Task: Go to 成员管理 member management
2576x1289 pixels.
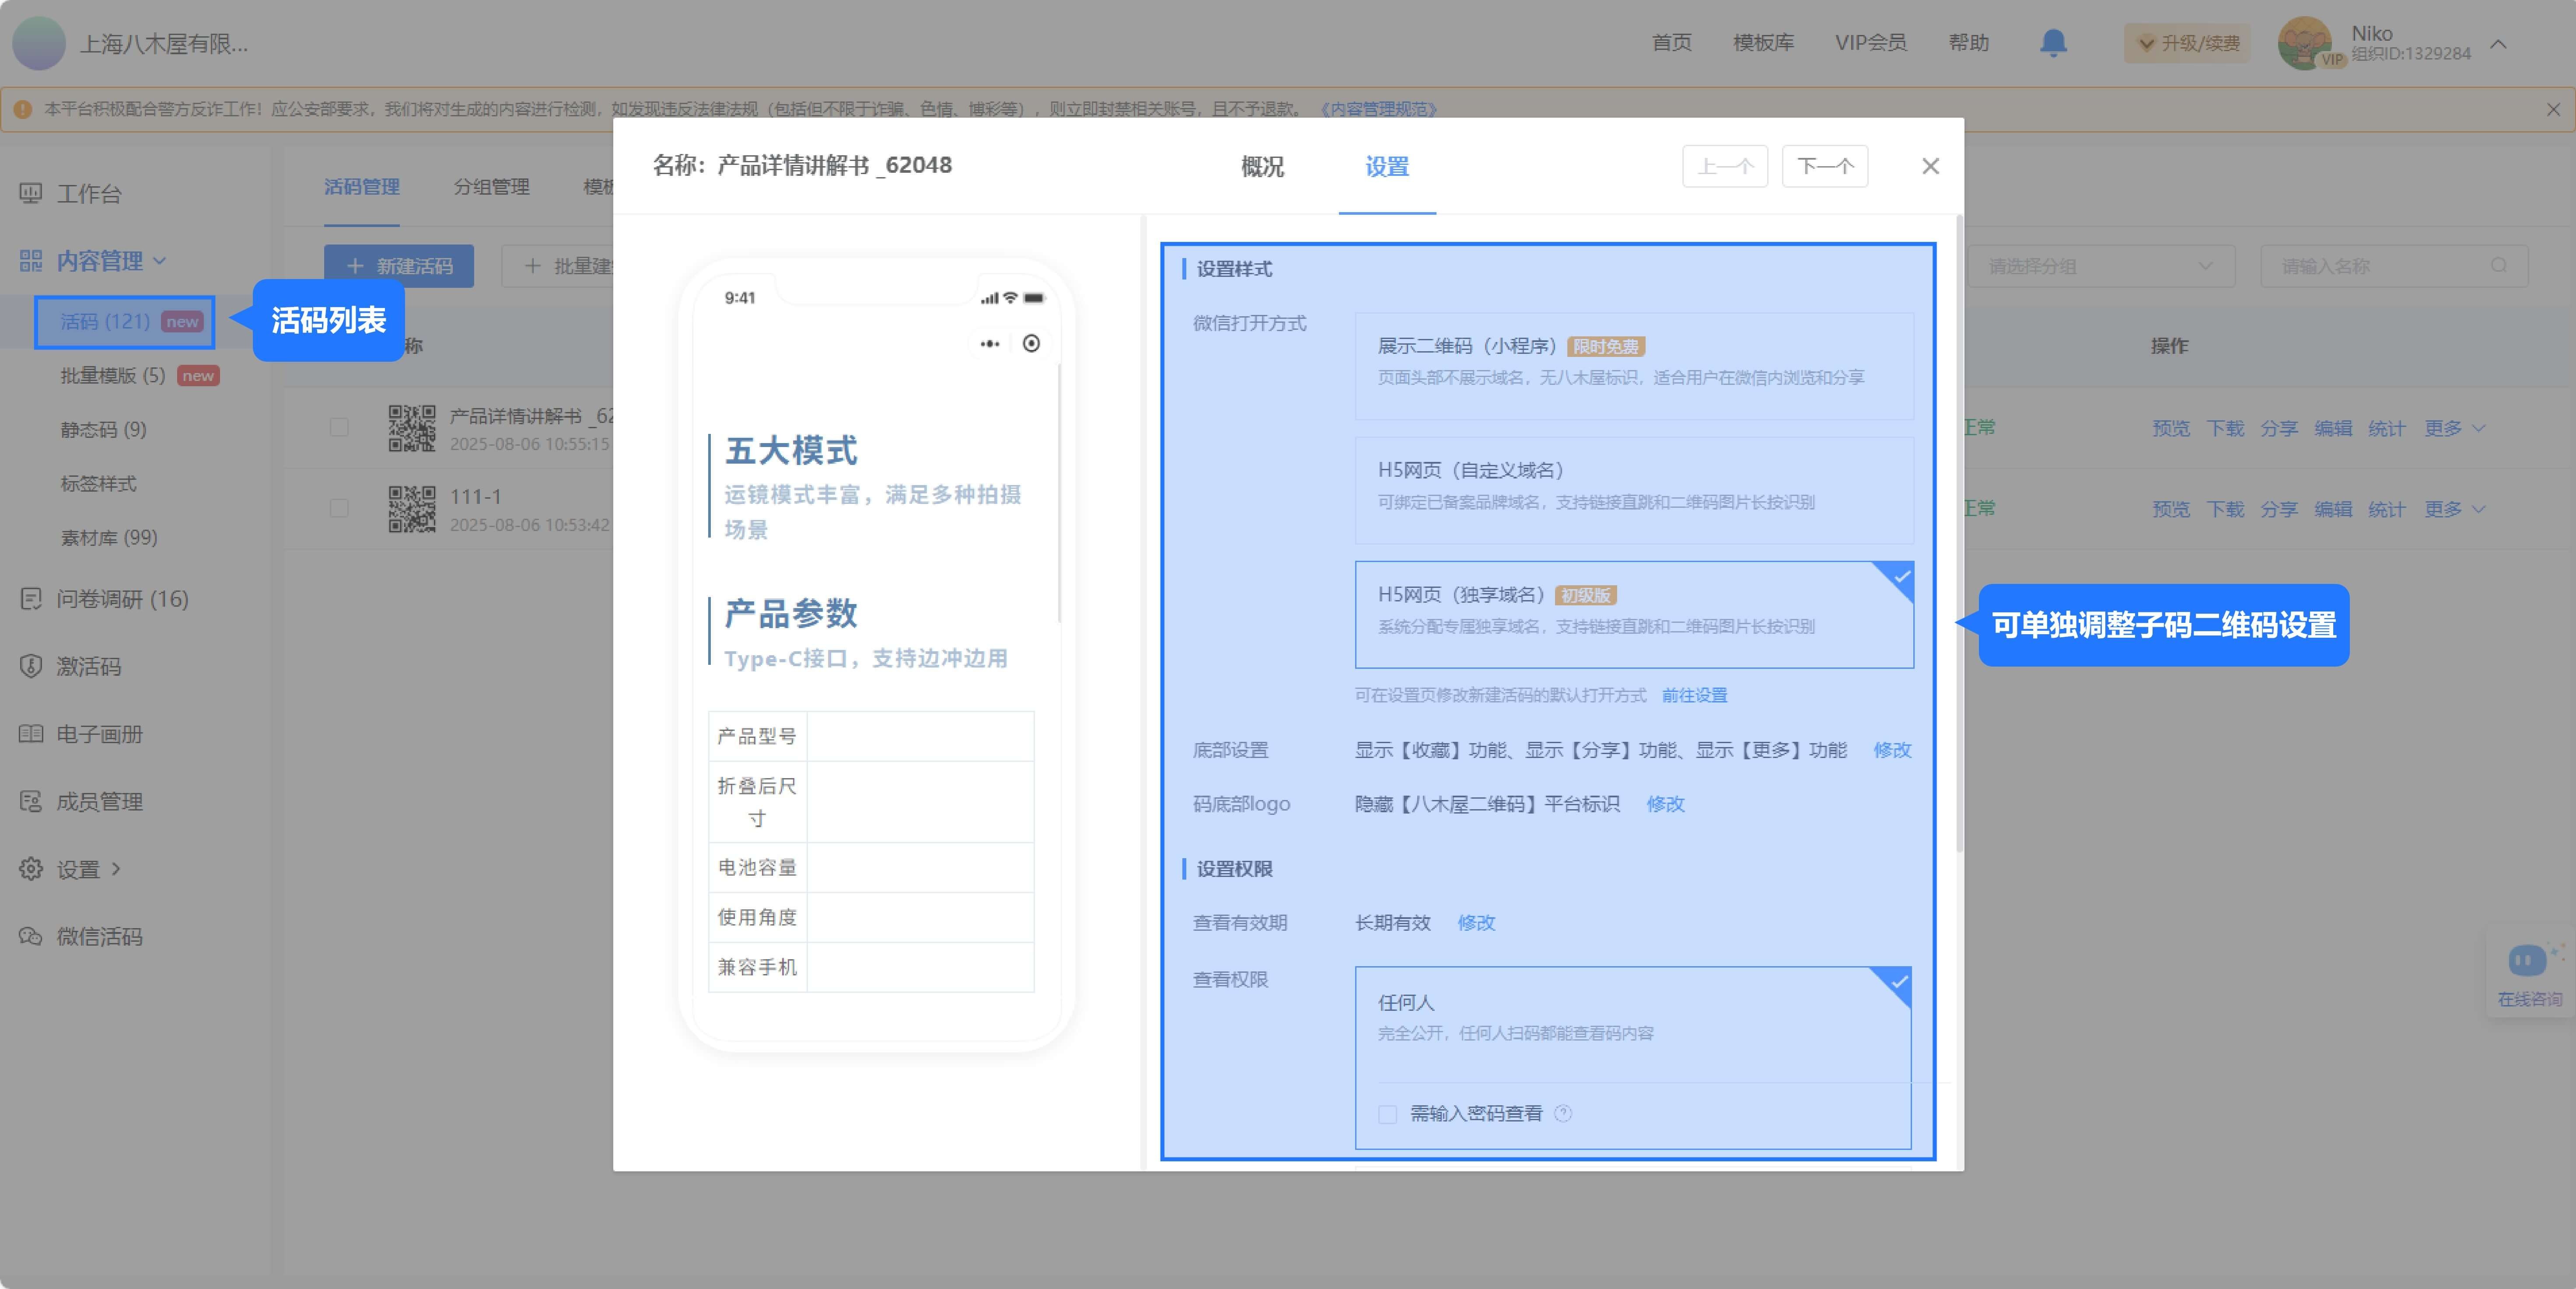Action: [x=100, y=801]
